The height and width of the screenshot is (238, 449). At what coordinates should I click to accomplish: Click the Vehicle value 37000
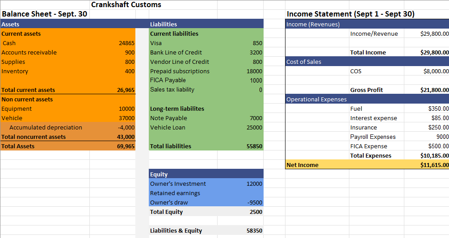tap(126, 118)
